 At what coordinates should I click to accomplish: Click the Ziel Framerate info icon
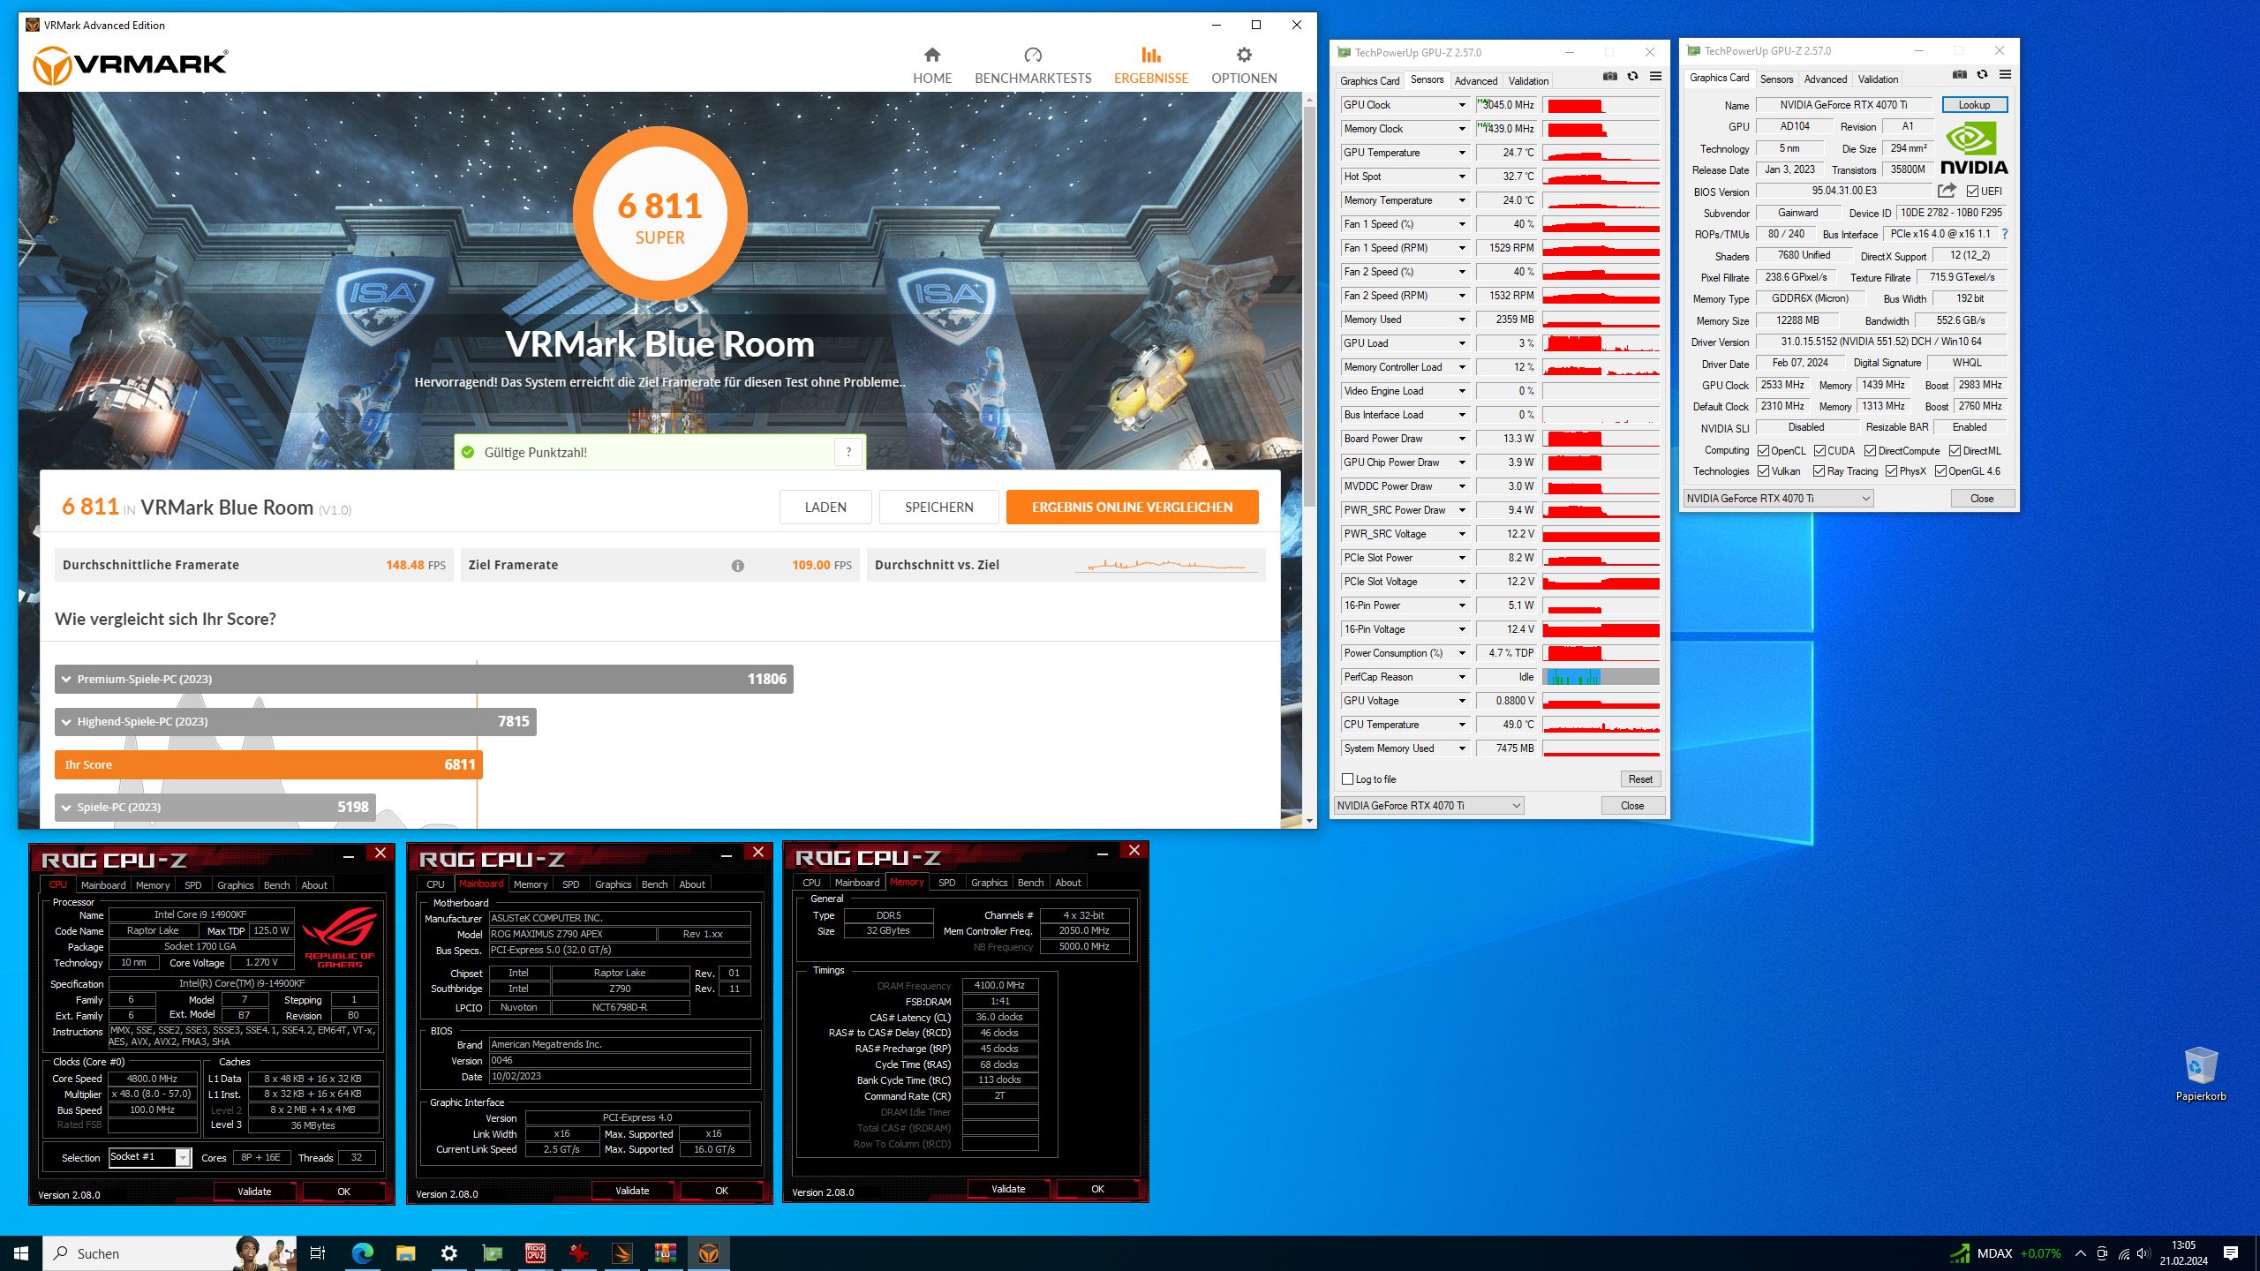(737, 566)
